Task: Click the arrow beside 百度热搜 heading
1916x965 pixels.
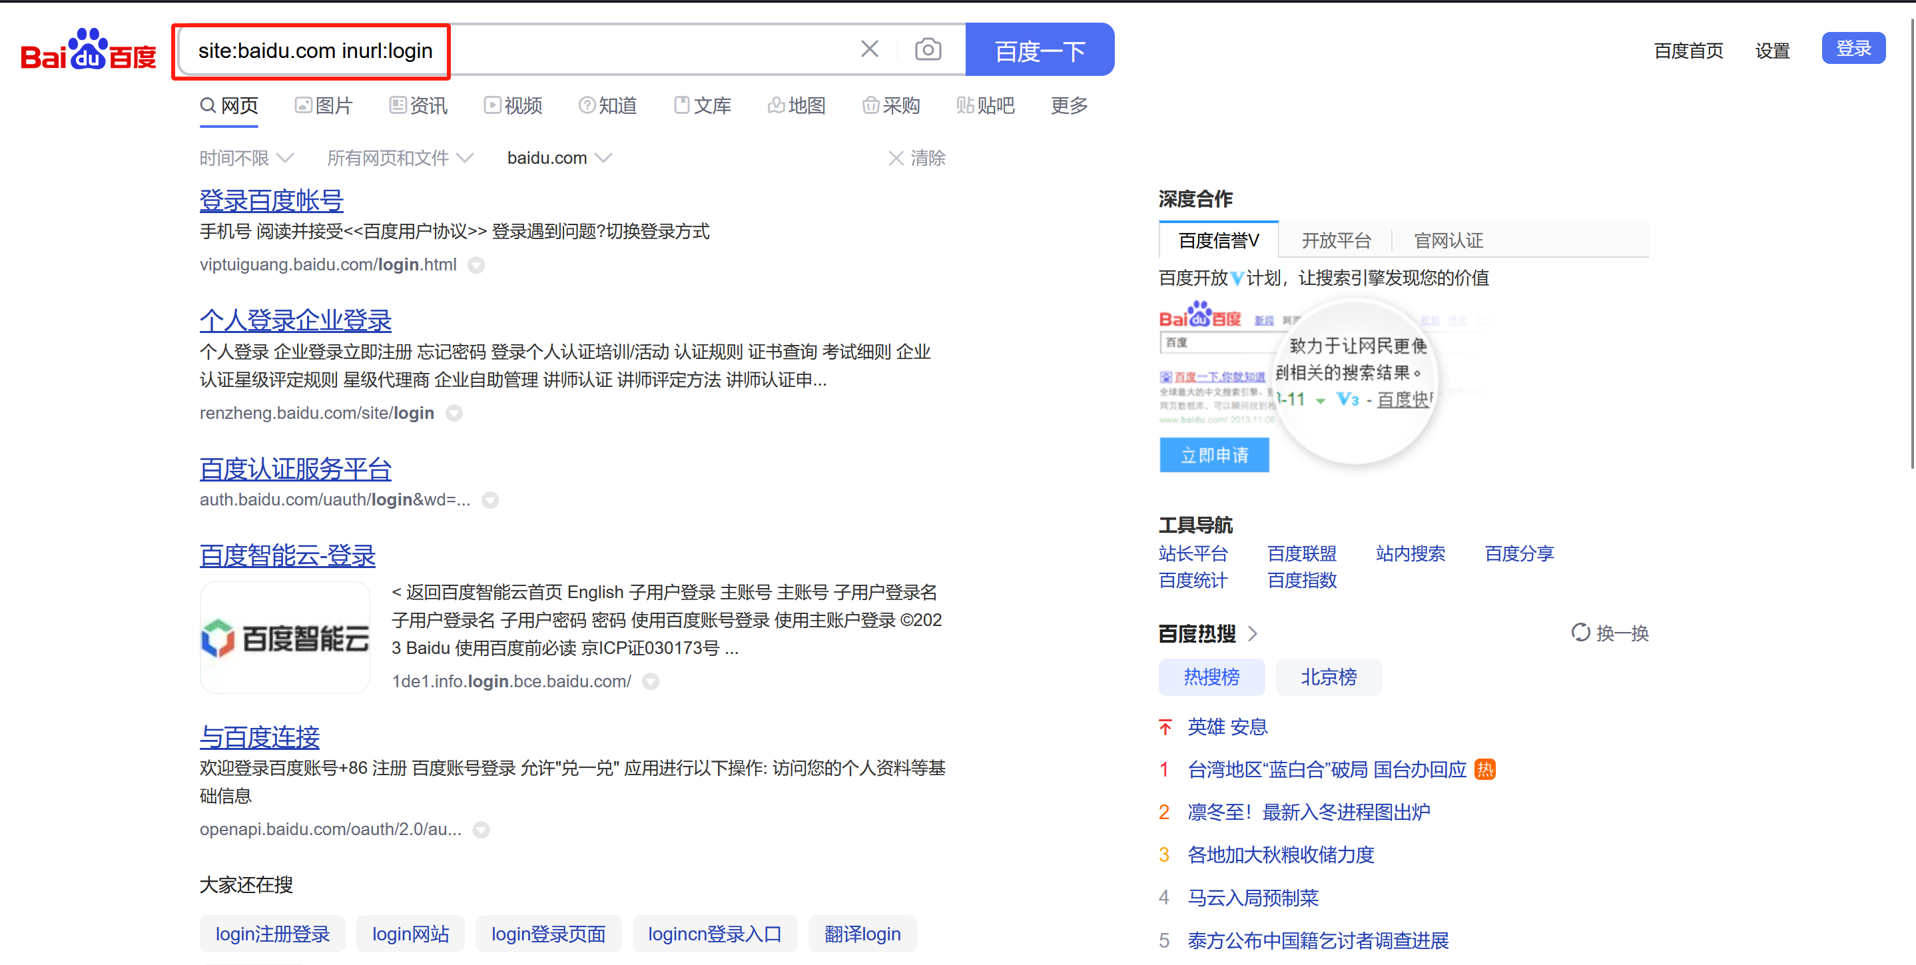Action: coord(1253,634)
